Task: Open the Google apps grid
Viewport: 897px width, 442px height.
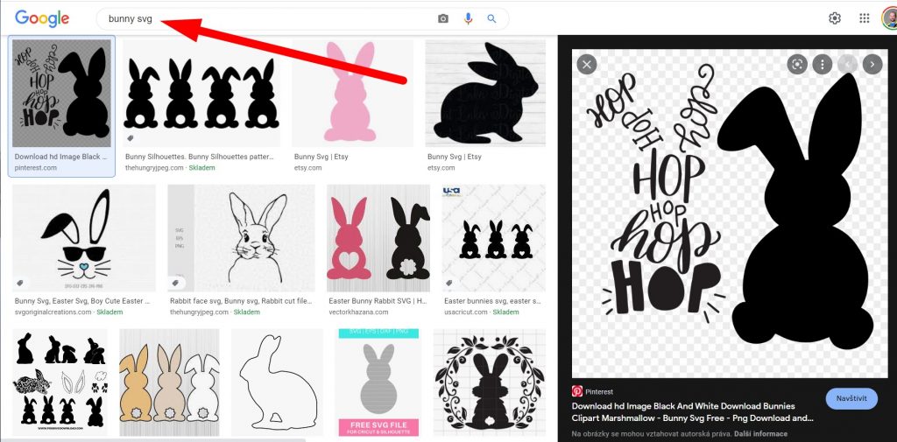Action: tap(865, 18)
